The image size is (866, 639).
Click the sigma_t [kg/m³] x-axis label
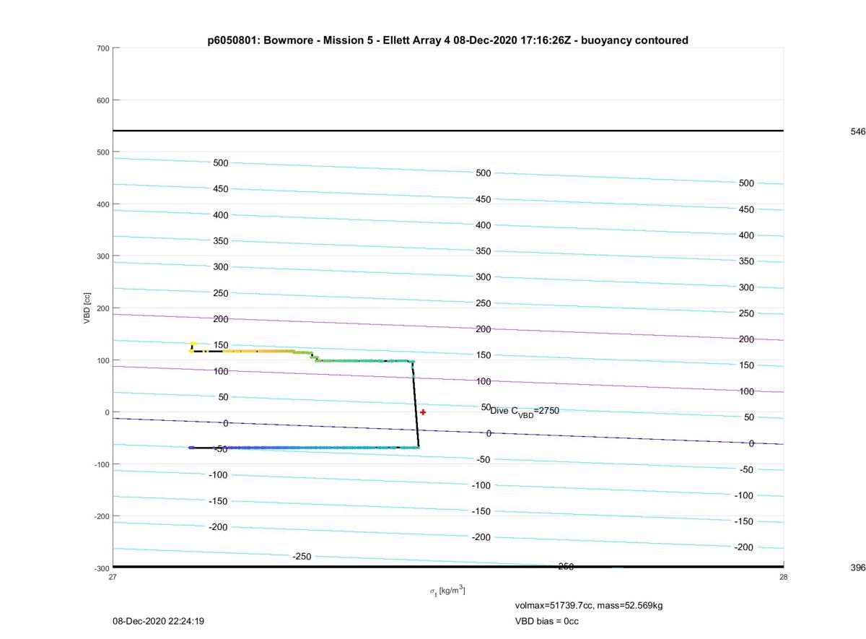click(447, 591)
